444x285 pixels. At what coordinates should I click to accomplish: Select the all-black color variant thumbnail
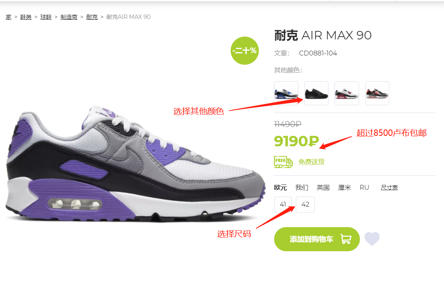coord(316,93)
